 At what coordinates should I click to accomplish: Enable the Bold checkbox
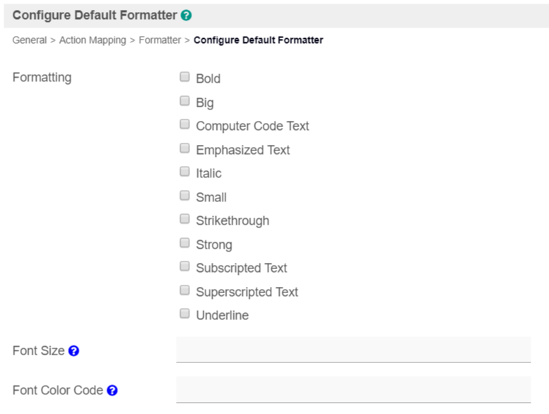[184, 77]
